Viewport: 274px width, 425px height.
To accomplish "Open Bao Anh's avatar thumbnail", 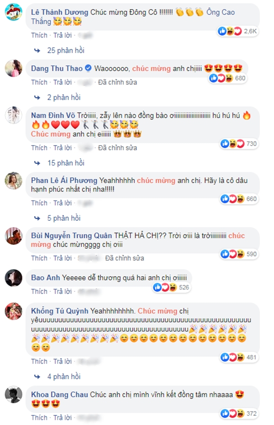I will click(14, 278).
